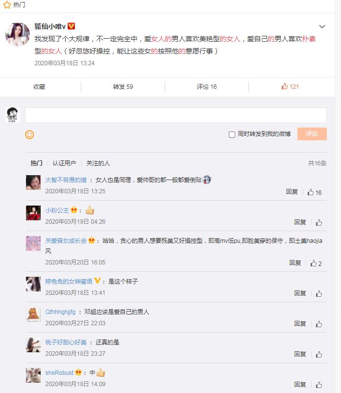The height and width of the screenshot is (393, 341).
Task: Like 桃子好甜心好美's comment
Action: [x=319, y=354]
